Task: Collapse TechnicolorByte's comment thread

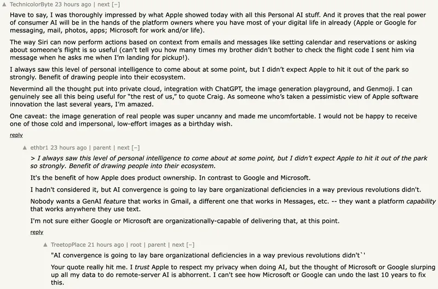Action: (x=116, y=4)
